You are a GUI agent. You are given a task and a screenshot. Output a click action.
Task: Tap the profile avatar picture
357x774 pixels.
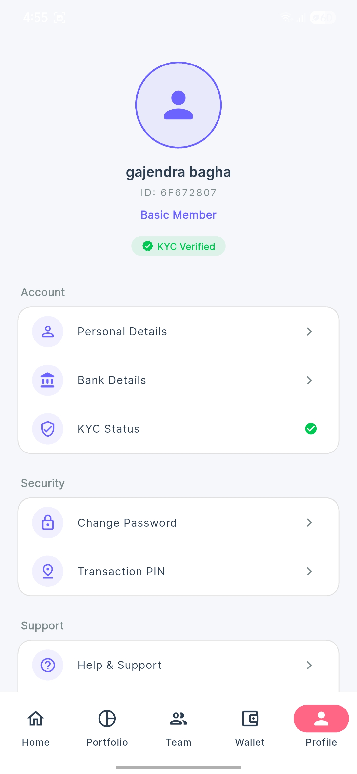[x=178, y=105]
